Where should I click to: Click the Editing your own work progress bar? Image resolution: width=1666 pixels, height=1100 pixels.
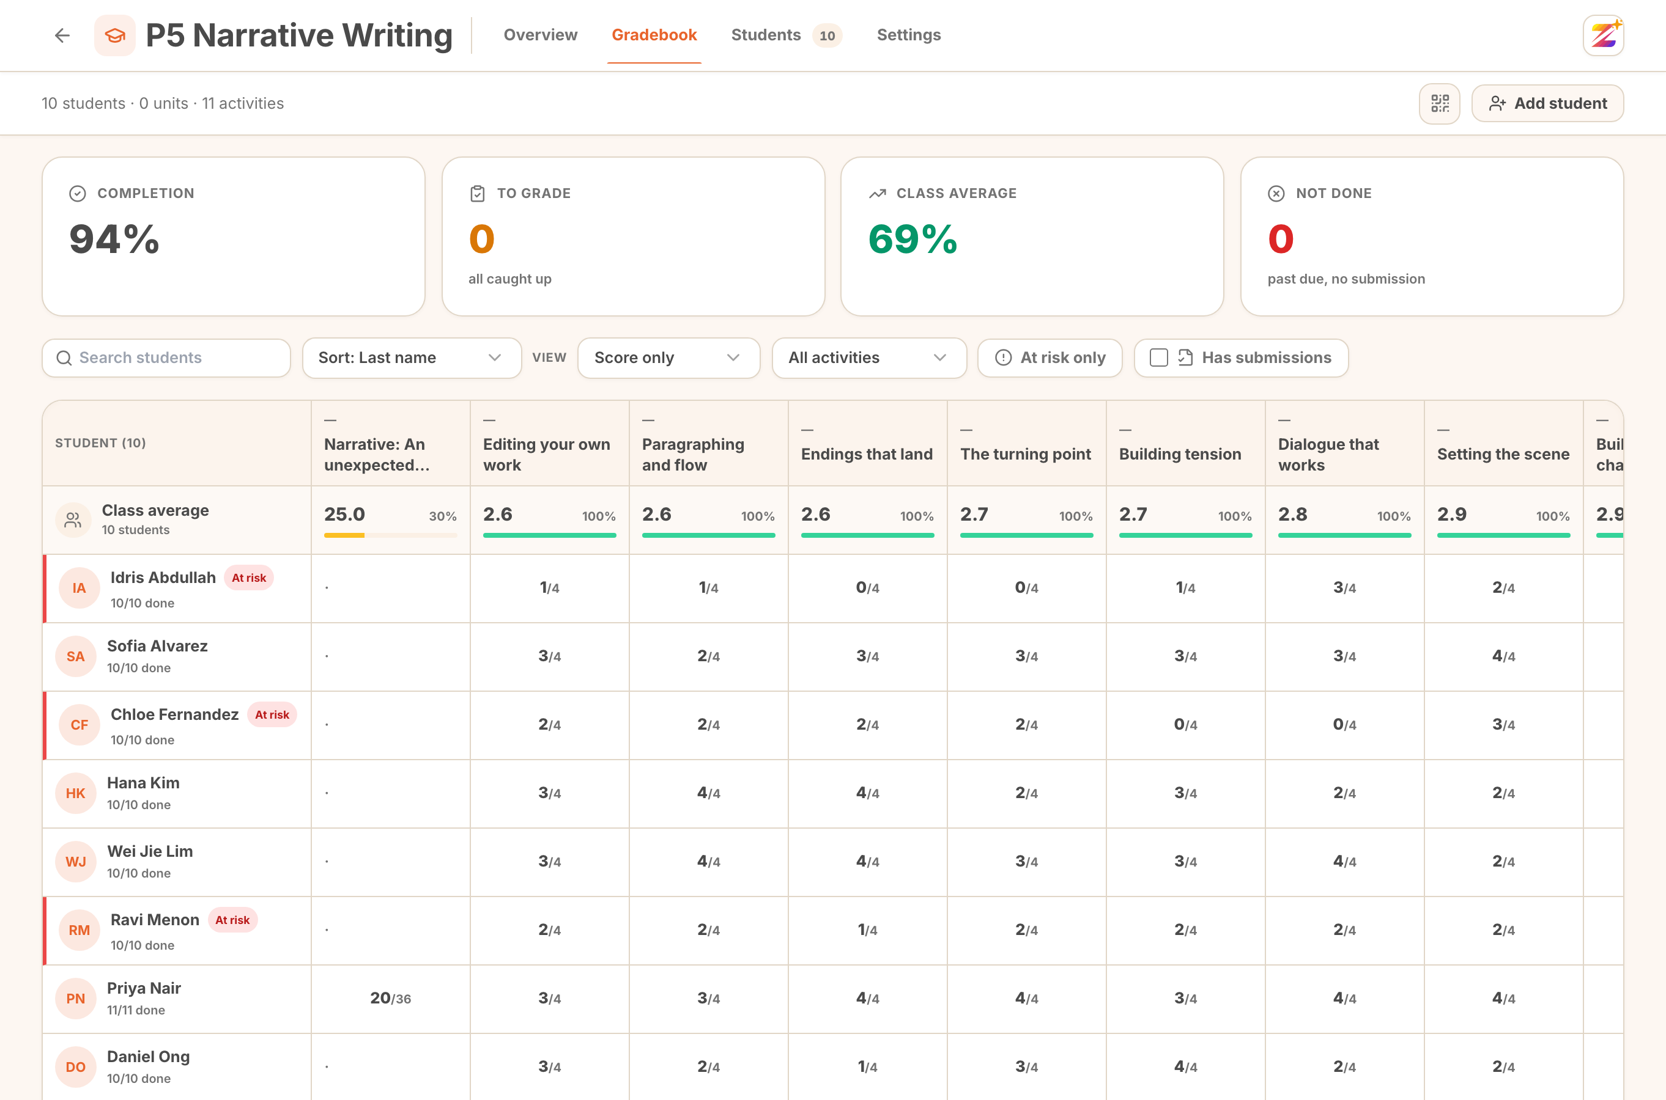(x=549, y=535)
